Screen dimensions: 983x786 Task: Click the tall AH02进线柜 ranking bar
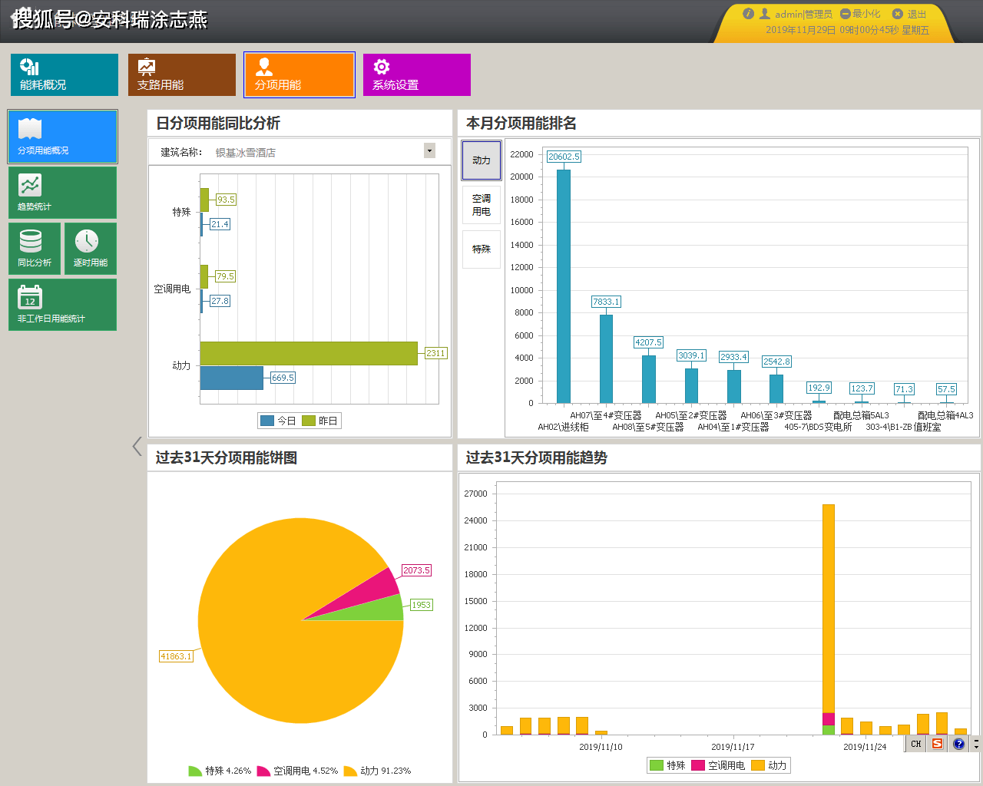coord(564,286)
